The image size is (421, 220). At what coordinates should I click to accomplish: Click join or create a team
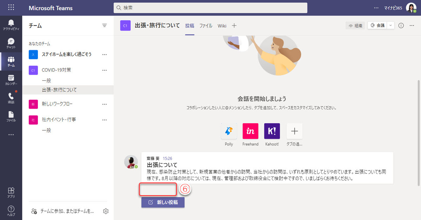coord(62,211)
